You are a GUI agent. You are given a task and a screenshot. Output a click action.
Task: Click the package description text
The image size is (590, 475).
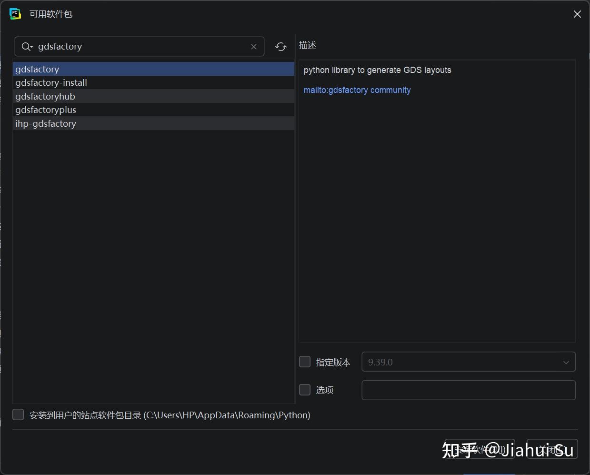(378, 70)
